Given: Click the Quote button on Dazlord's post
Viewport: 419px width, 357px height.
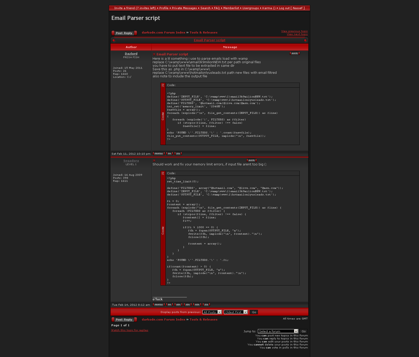Looking at the screenshot, I should [x=295, y=53].
